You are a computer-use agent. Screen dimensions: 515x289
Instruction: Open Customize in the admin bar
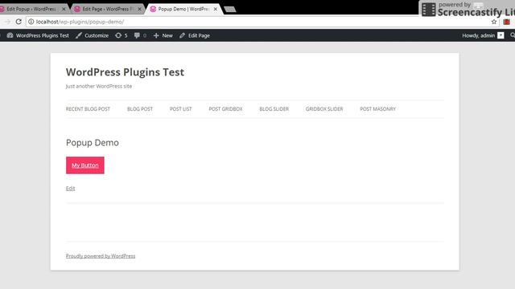(92, 35)
